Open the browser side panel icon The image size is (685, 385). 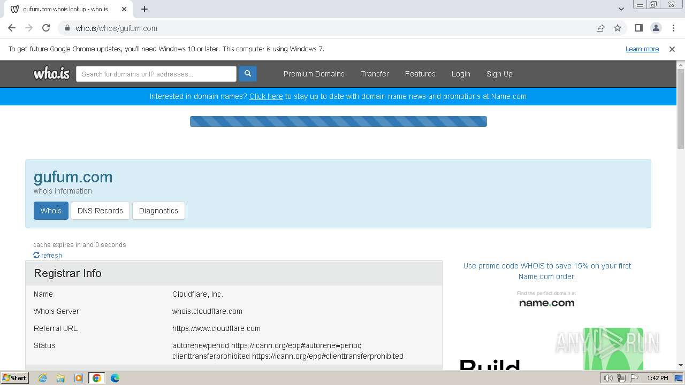638,28
